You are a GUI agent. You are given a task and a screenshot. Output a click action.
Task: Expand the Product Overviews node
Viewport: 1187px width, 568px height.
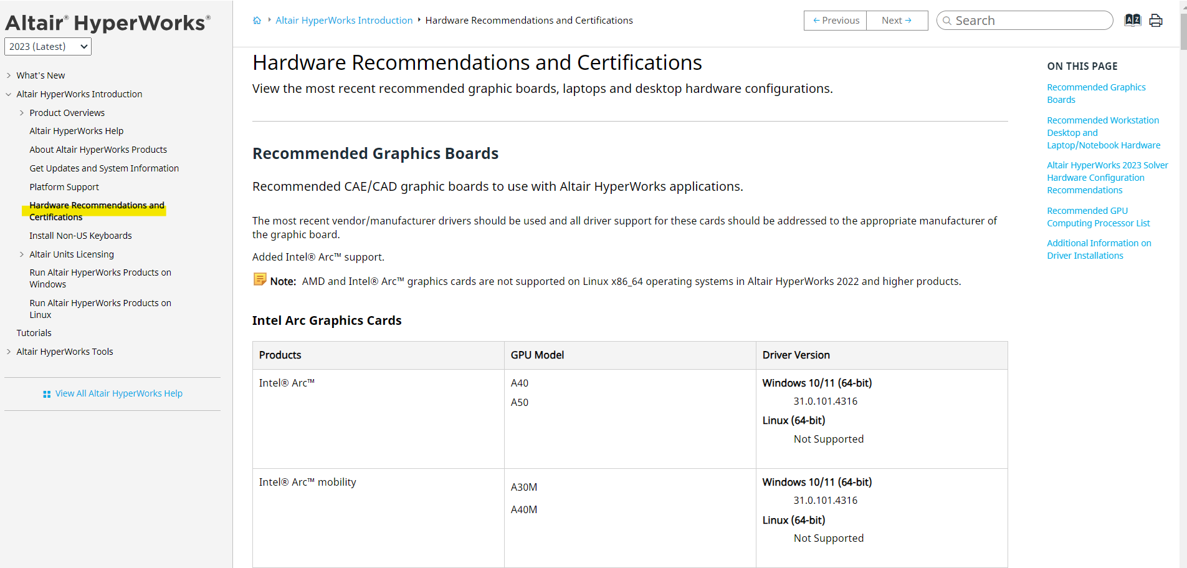(22, 113)
